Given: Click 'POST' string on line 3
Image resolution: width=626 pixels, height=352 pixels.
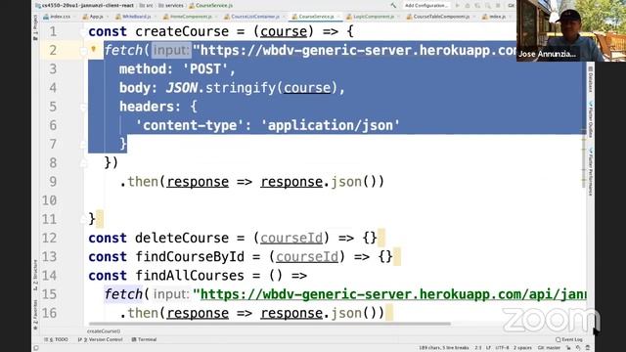Looking at the screenshot, I should 205,69.
